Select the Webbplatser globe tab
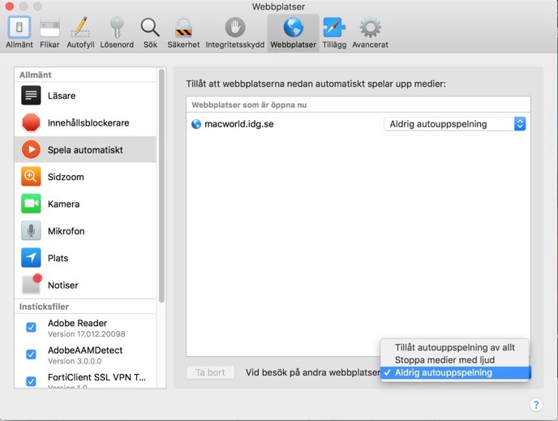This screenshot has width=558, height=421. point(293,32)
